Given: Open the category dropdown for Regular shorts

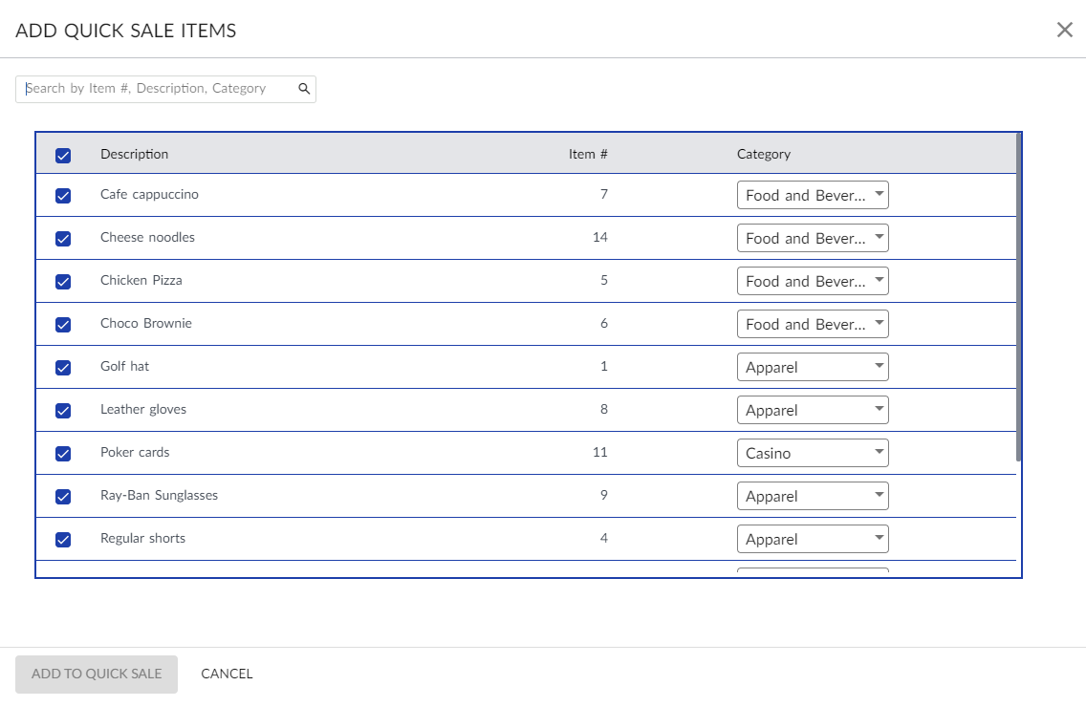Looking at the screenshot, I should pos(813,539).
